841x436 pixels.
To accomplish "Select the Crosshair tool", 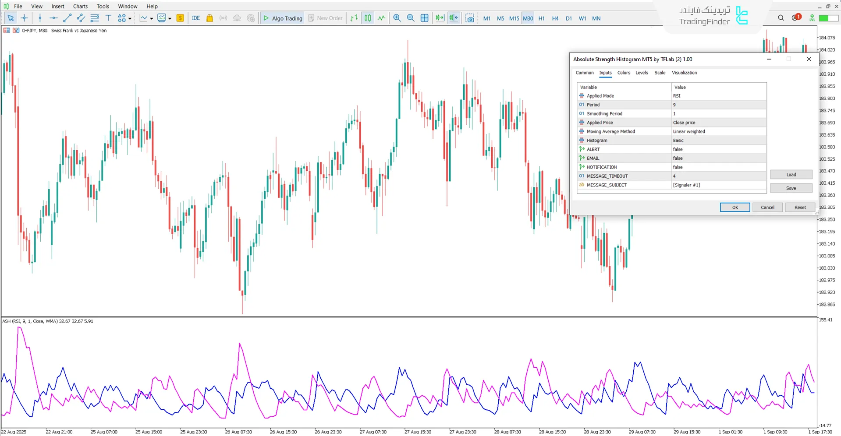I will (x=24, y=18).
